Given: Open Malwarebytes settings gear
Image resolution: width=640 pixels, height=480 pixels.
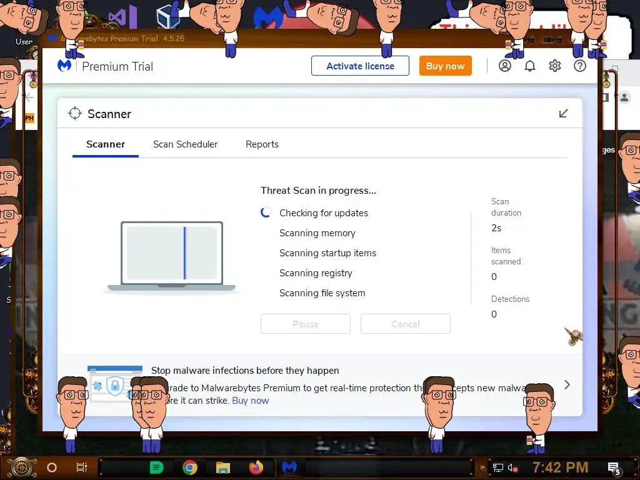Looking at the screenshot, I should [555, 66].
